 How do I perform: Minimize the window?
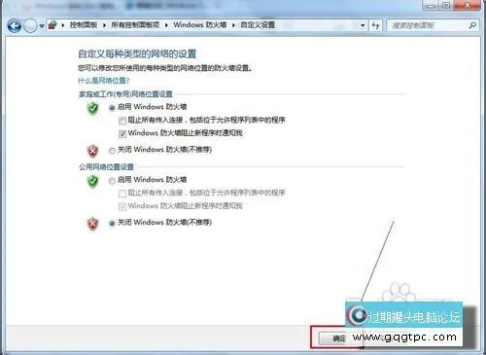click(431, 5)
